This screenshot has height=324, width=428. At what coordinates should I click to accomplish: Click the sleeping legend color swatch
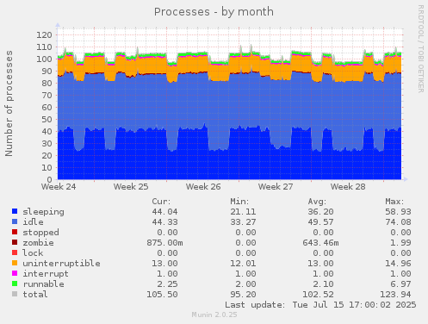pos(15,211)
